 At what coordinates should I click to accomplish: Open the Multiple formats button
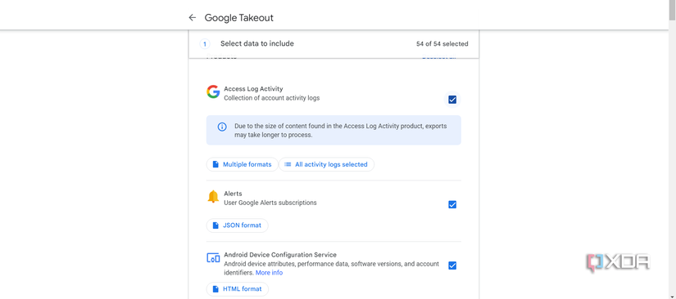point(243,164)
